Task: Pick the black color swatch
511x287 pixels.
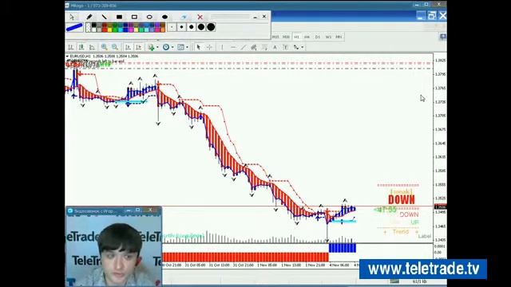Action: pyautogui.click(x=94, y=25)
